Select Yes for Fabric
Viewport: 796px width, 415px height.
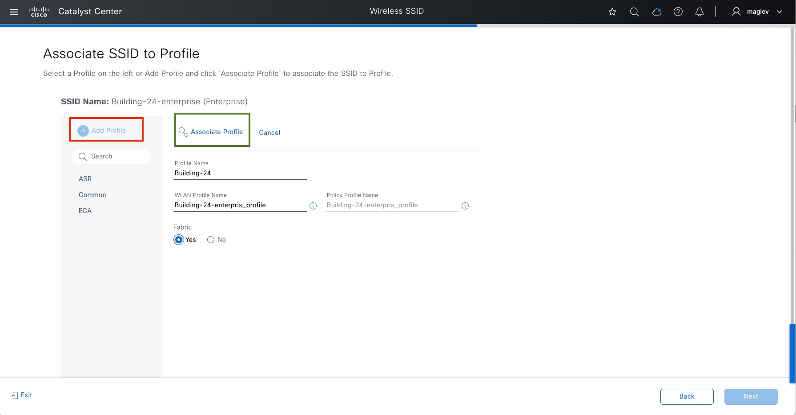[x=179, y=240]
